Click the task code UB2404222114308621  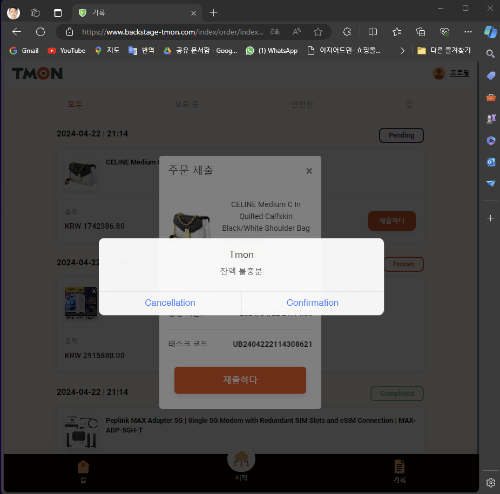[272, 344]
